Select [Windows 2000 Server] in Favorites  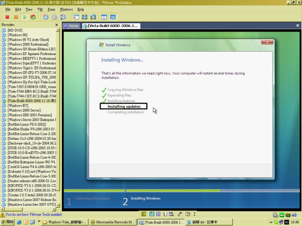click(x=24, y=110)
